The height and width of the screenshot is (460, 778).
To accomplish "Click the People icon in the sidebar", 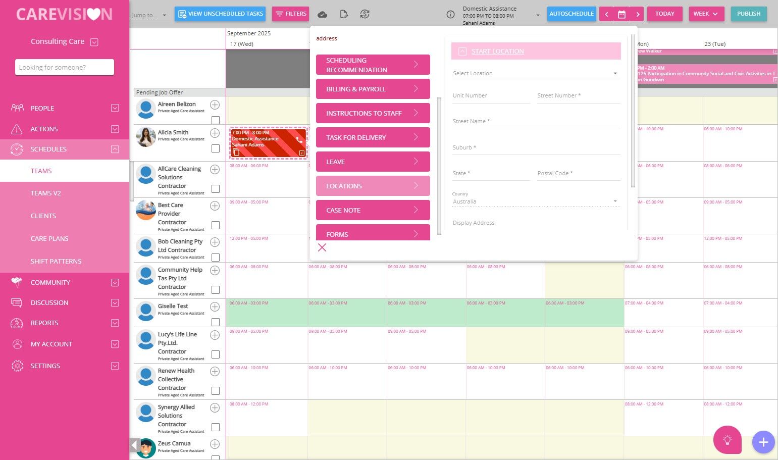I will point(17,108).
